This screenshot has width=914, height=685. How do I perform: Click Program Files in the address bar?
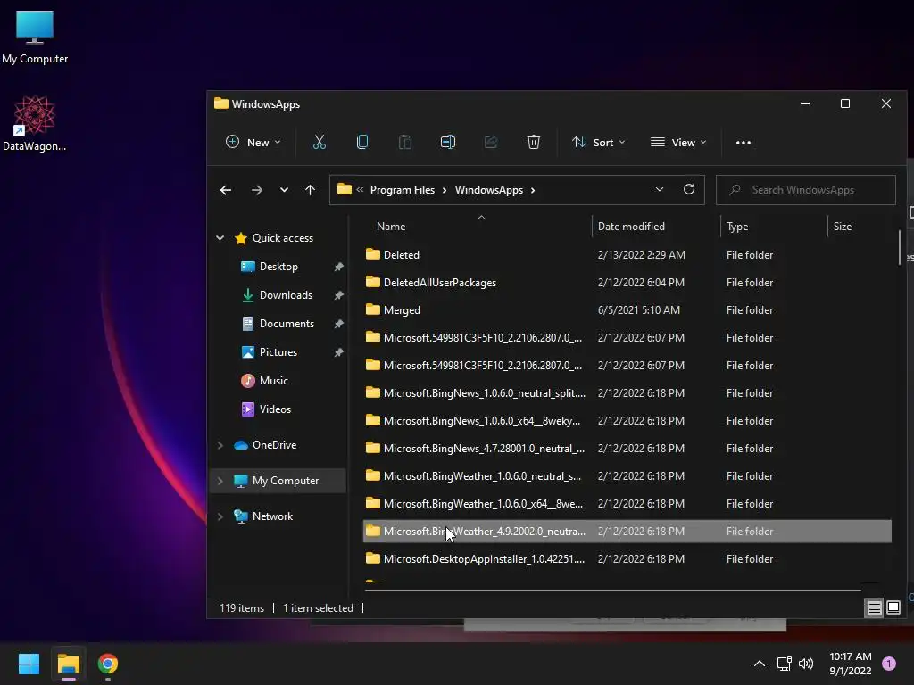pyautogui.click(x=403, y=190)
